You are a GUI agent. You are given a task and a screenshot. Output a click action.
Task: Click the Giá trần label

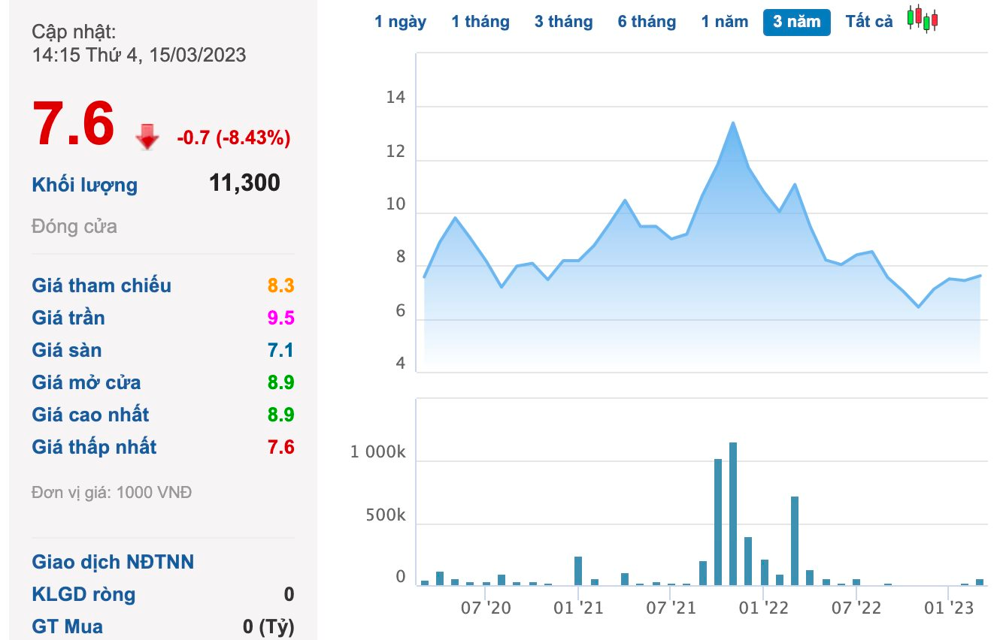click(68, 318)
